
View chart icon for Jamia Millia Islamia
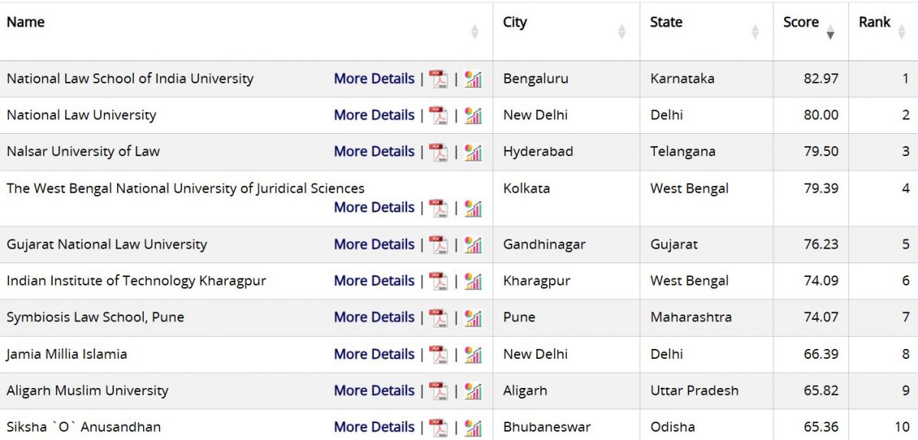pyautogui.click(x=474, y=354)
